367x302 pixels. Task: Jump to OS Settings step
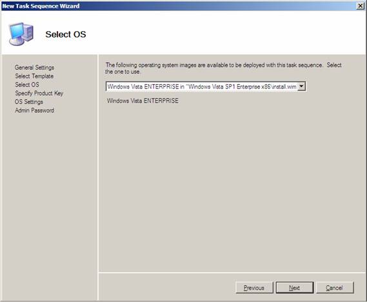pyautogui.click(x=29, y=102)
